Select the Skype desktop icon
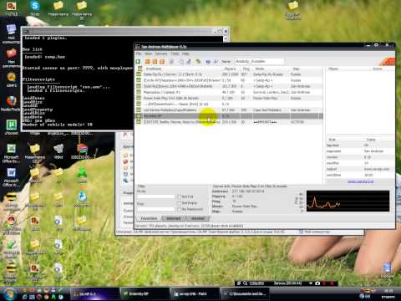Image resolution: width=401 pixels, height=301 pixels. (x=35, y=8)
